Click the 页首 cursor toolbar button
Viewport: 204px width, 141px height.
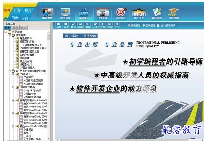point(103,25)
